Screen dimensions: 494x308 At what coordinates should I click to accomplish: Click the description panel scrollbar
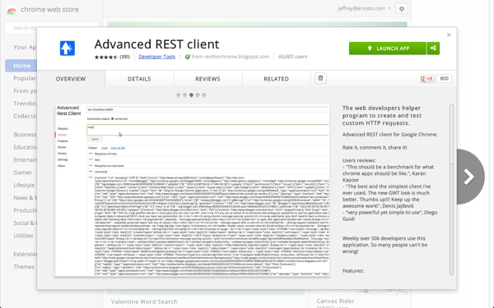pos(451,134)
